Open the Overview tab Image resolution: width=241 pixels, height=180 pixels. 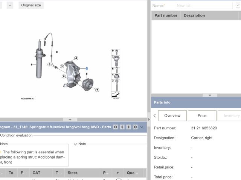pyautogui.click(x=172, y=115)
